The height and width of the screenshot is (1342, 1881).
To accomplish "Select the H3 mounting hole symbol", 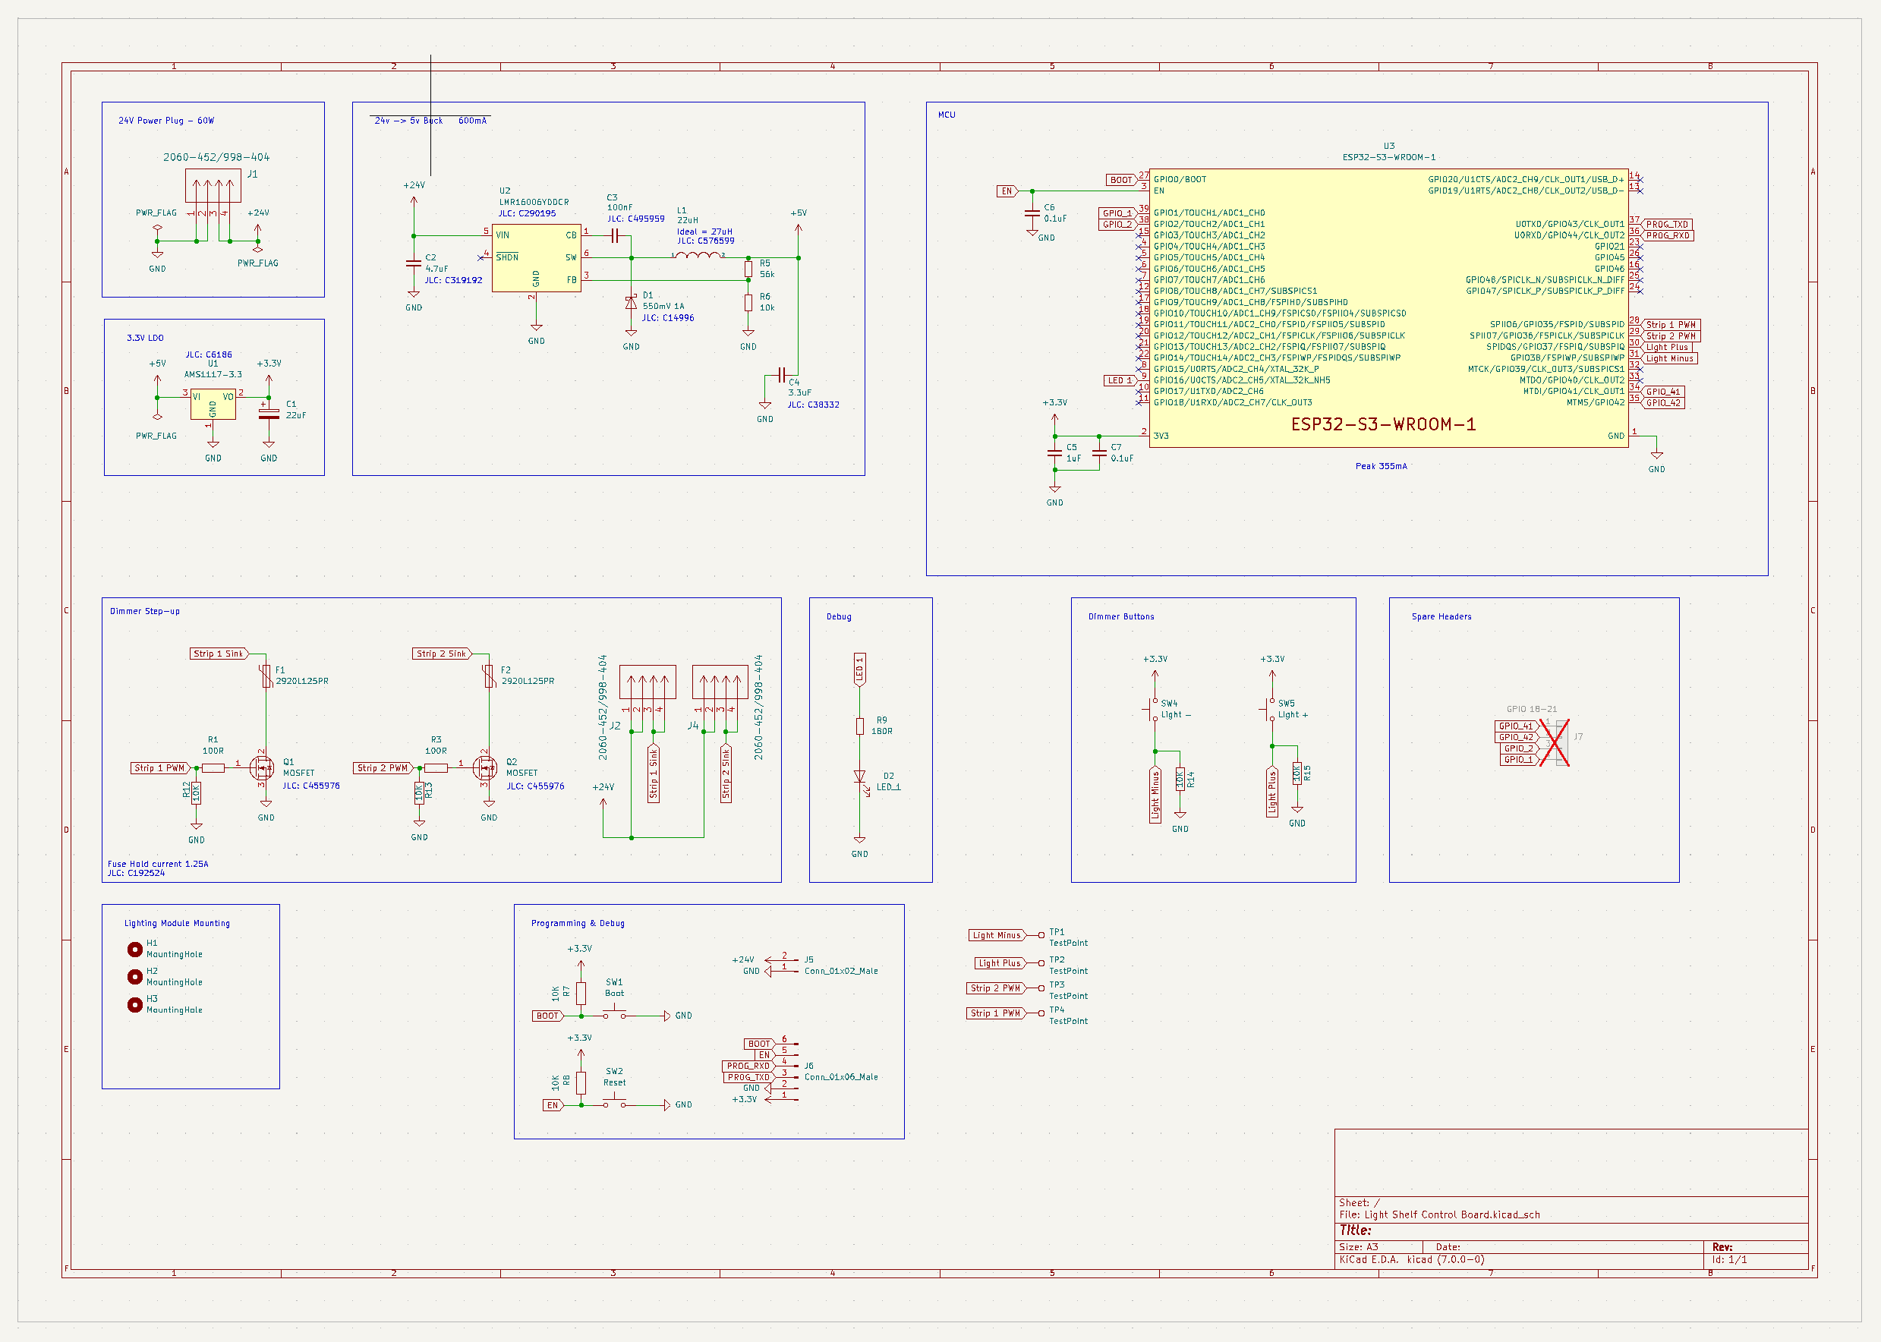I will click(x=134, y=1004).
